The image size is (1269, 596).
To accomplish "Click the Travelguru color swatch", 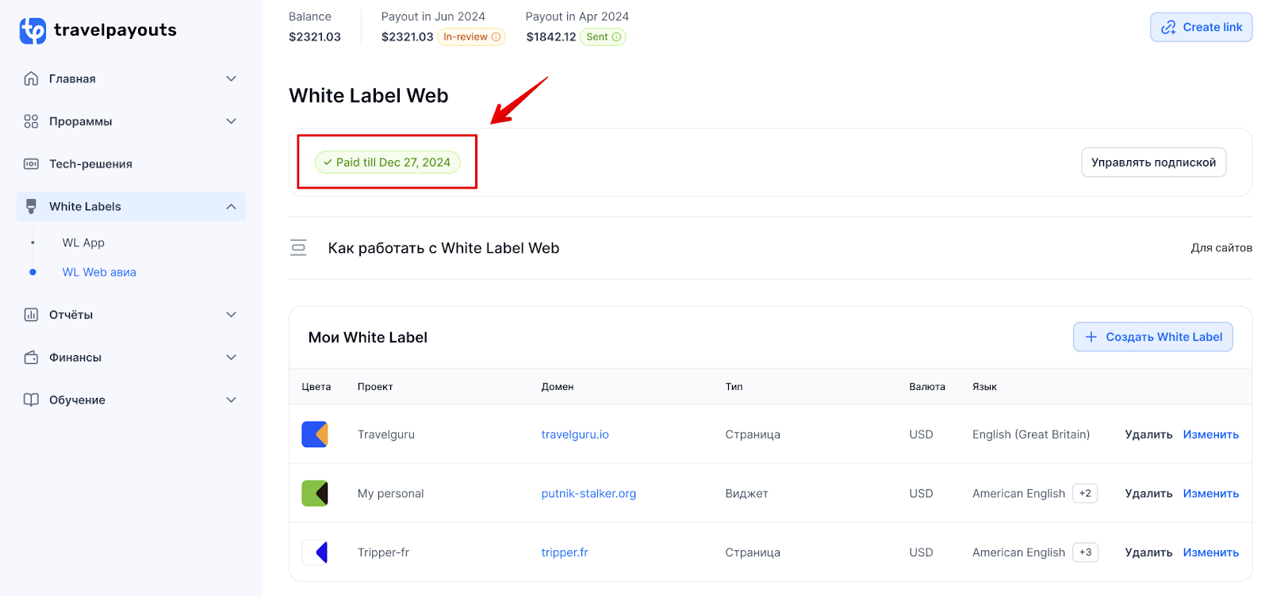I will point(315,434).
